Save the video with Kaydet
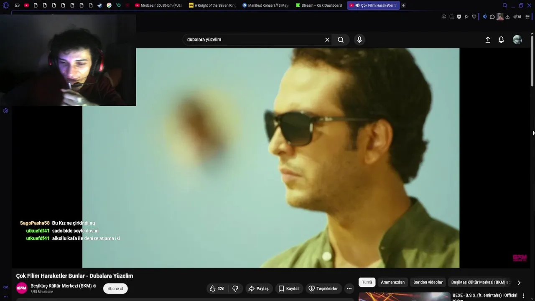Image resolution: width=535 pixels, height=301 pixels. [288, 288]
